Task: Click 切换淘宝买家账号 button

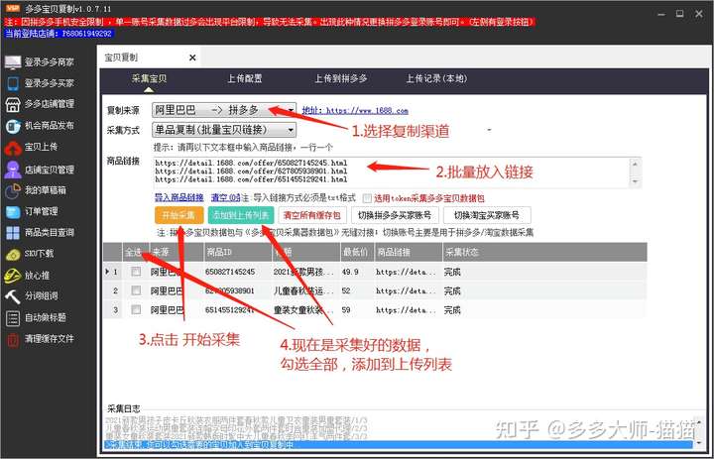Action: click(x=486, y=215)
